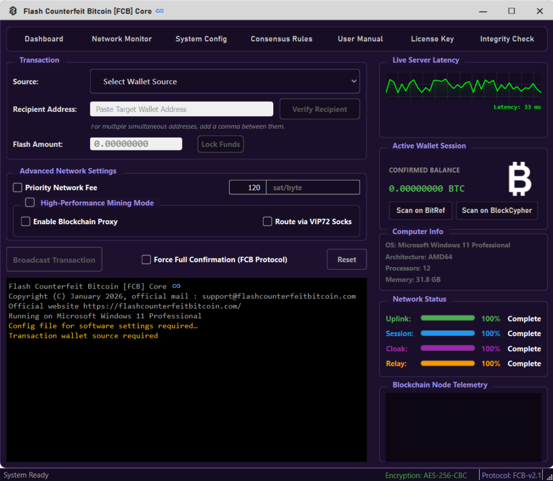Viewport: 553px width, 481px height.
Task: Open the User Manual tab
Action: [360, 39]
